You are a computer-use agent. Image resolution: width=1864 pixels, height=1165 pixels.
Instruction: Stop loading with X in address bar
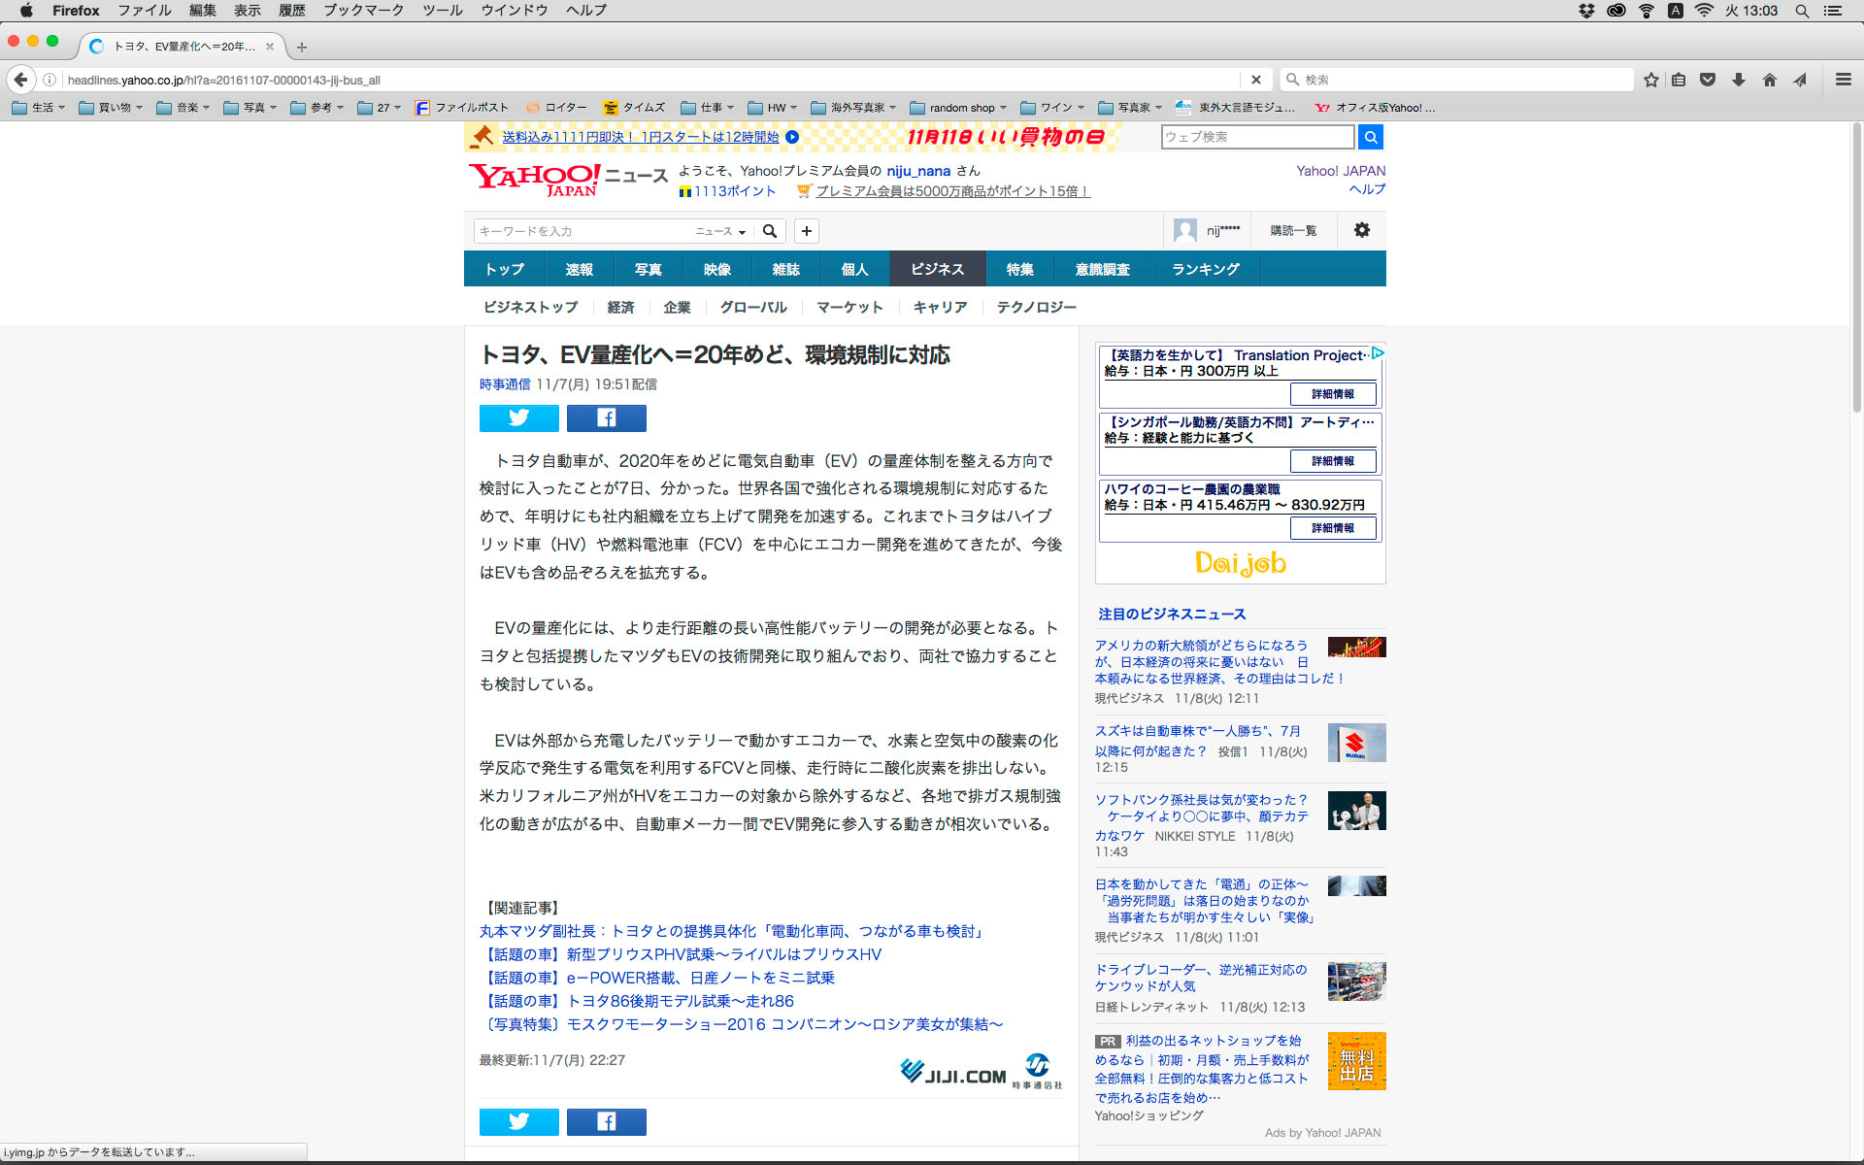pos(1255,80)
